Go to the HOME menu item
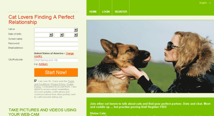Viewport: 214px width, 116px height. coord(93,12)
